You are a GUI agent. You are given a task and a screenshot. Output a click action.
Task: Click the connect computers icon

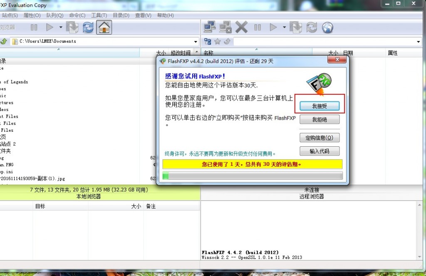coord(210,27)
